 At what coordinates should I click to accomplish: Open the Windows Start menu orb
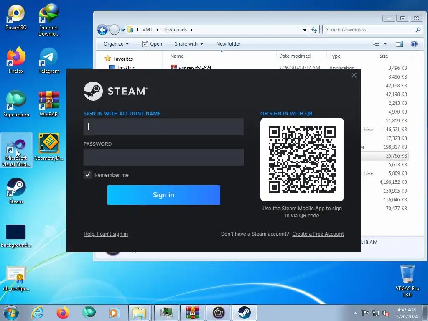click(x=11, y=313)
